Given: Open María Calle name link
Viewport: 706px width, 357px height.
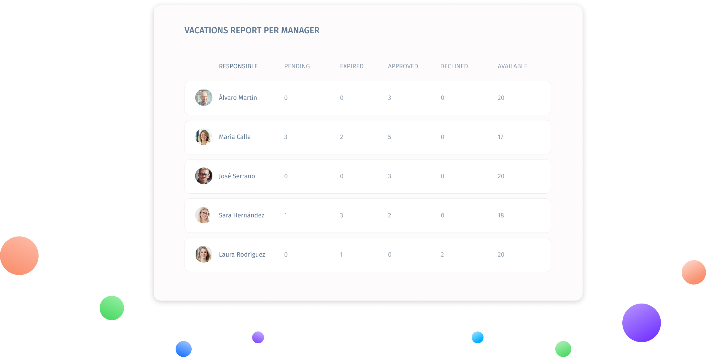Looking at the screenshot, I should coord(235,137).
